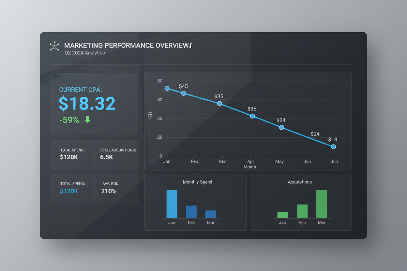The height and width of the screenshot is (271, 407).
Task: Click the Total Spend $120K figure
Action: [x=69, y=157]
